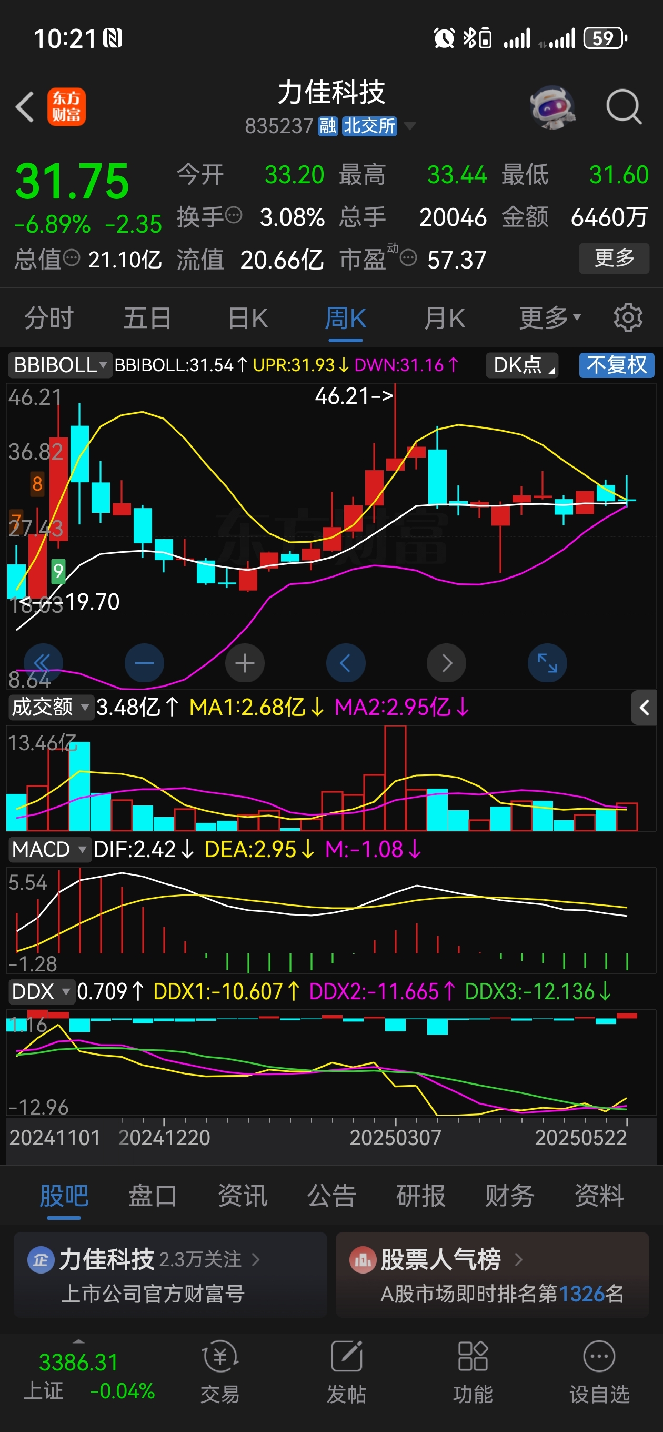Image resolution: width=663 pixels, height=1432 pixels.
Task: Open 力佳科技 official account chevron
Action: pos(256,1259)
